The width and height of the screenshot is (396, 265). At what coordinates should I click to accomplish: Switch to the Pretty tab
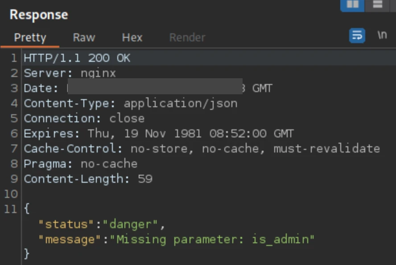[x=30, y=38]
